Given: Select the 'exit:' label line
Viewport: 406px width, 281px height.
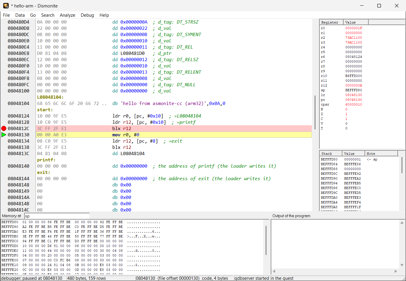Looking at the screenshot, I should [x=44, y=172].
